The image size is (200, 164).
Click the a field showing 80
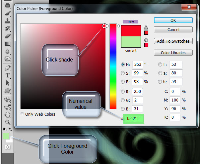pos(176,73)
